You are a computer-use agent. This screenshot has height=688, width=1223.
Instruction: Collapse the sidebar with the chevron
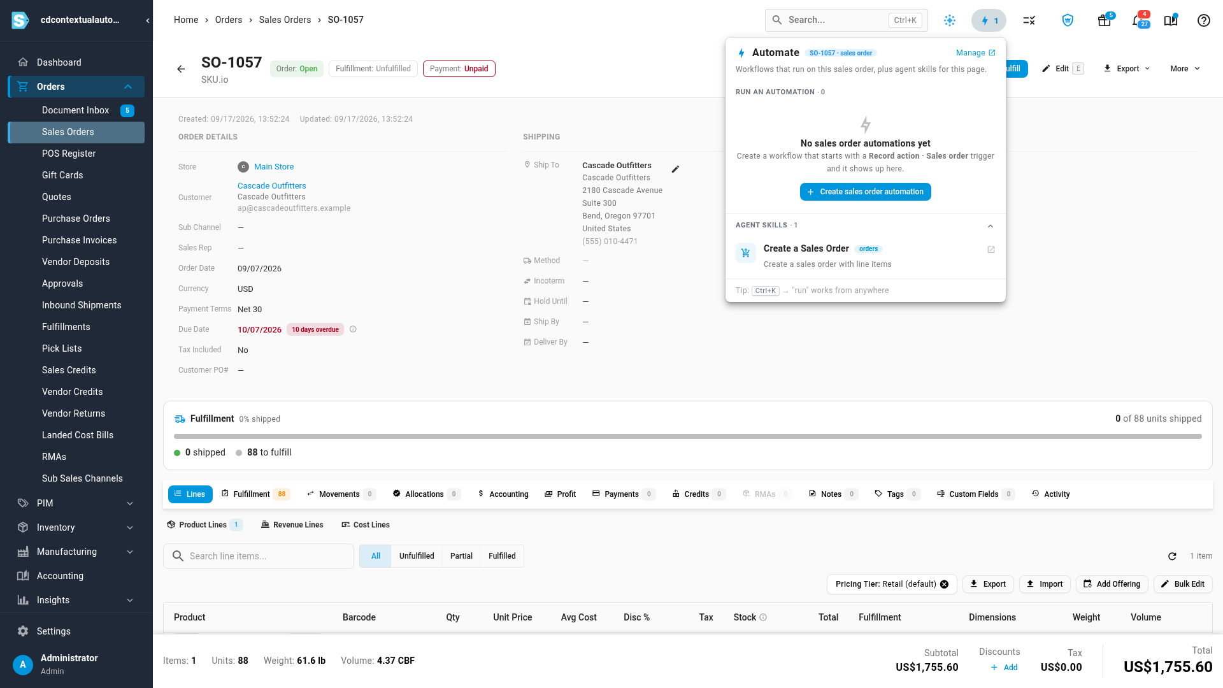tap(148, 20)
